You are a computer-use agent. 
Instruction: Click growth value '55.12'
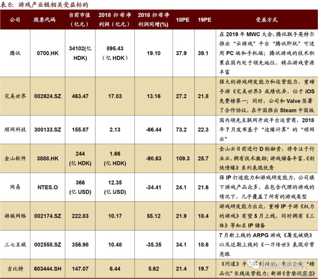point(154,216)
